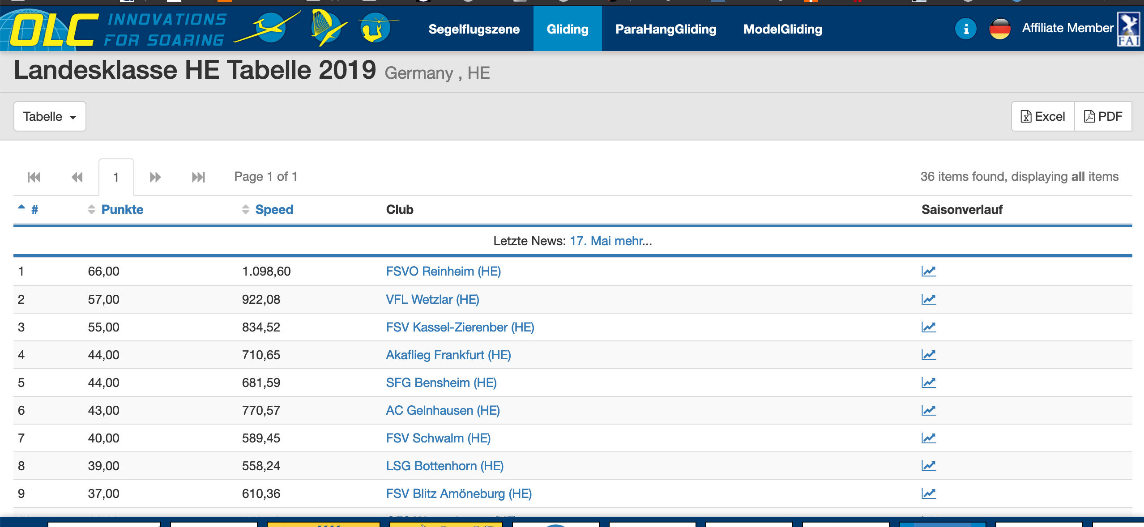Image resolution: width=1144 pixels, height=527 pixels.
Task: Open the info icon
Action: (965, 29)
